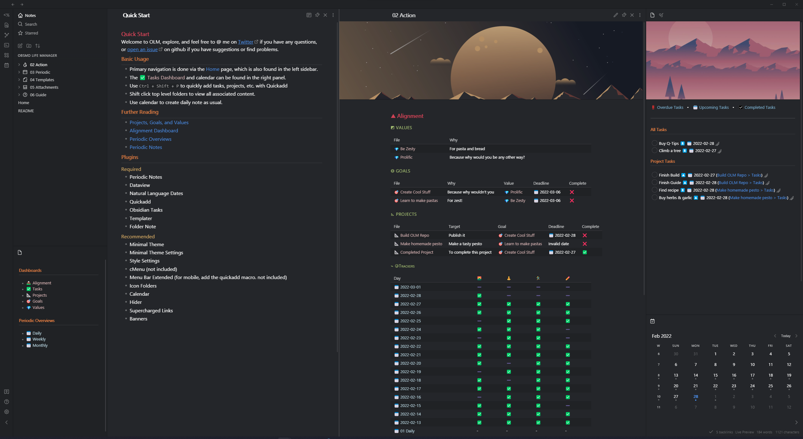Image resolution: width=803 pixels, height=439 pixels.
Task: Check off the Find recipe task
Action: [x=654, y=190]
